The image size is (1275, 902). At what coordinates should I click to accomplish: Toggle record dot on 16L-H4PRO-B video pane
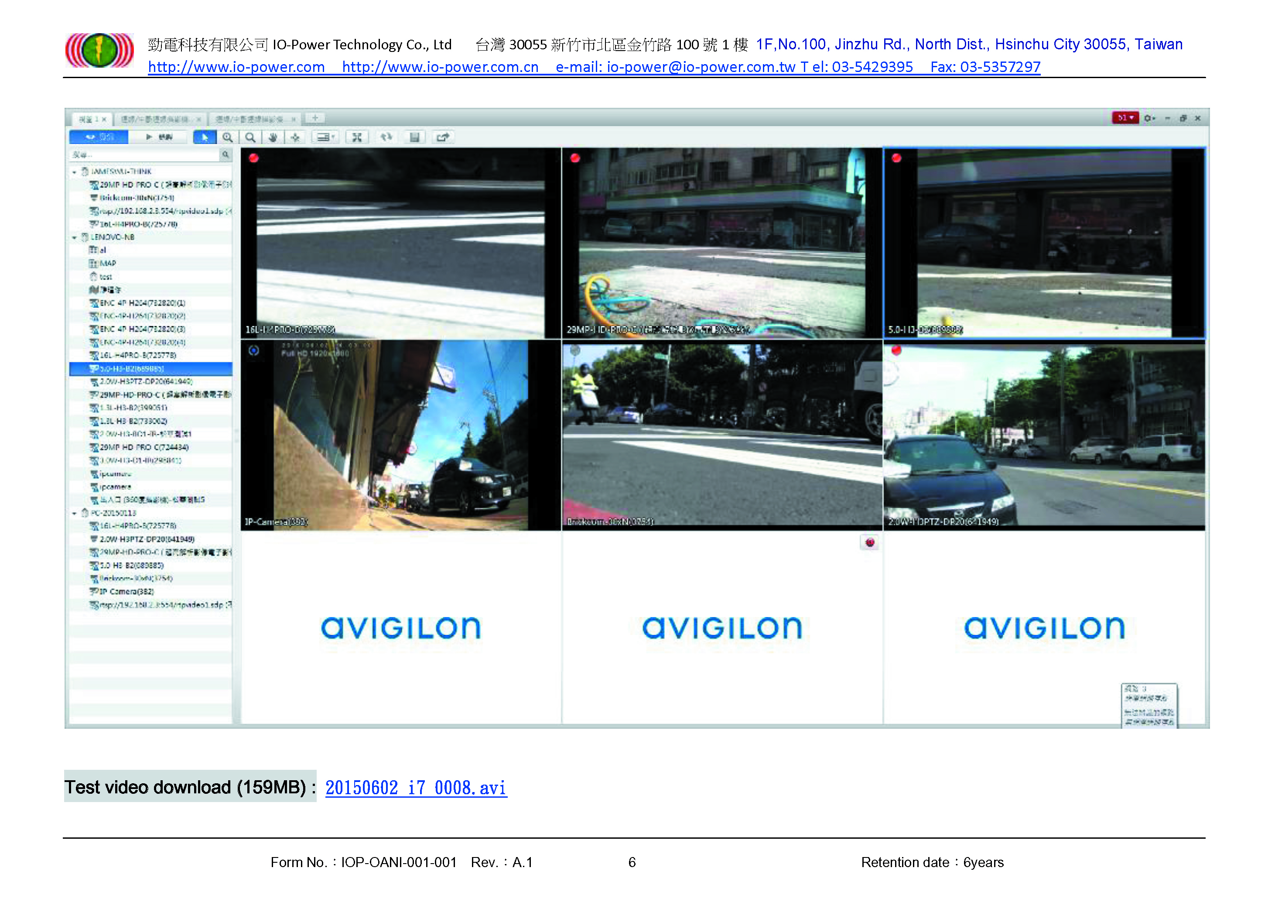(254, 158)
